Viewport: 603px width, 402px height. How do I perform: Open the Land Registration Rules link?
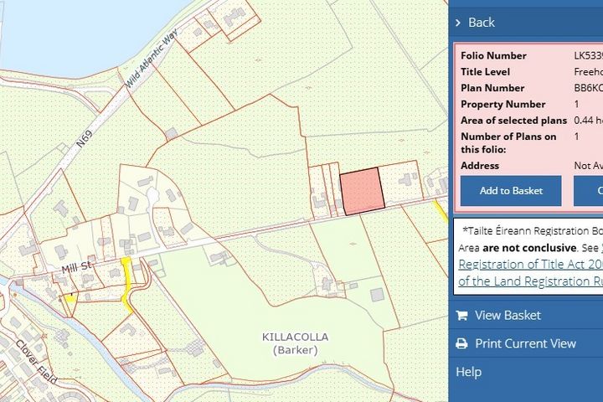click(531, 281)
